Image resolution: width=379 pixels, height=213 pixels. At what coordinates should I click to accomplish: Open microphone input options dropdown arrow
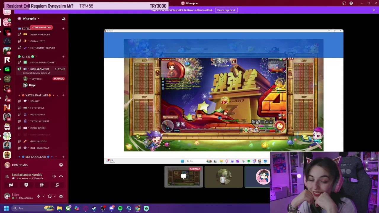43,196
